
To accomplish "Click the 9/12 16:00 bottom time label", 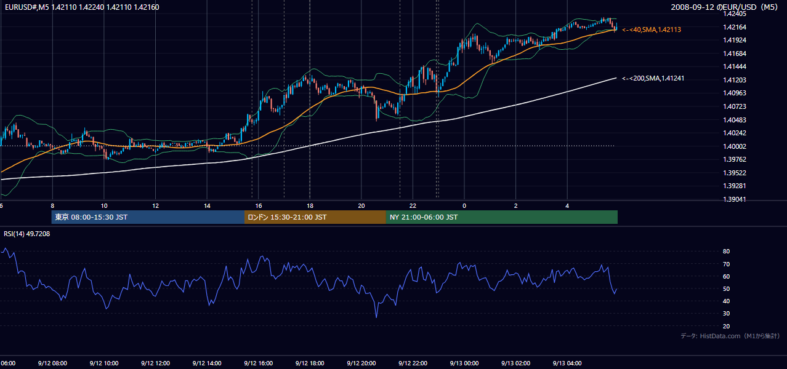I will (x=259, y=363).
